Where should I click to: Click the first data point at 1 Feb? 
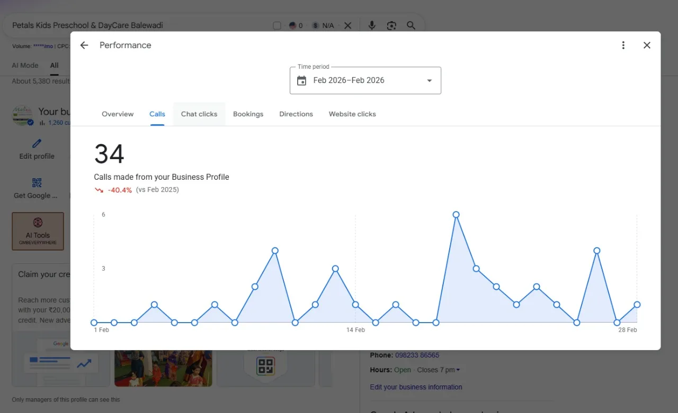[94, 323]
